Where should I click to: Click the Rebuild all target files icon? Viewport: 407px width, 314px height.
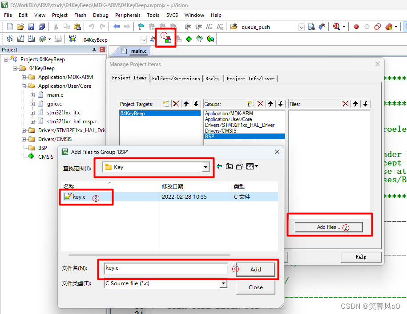(x=32, y=39)
